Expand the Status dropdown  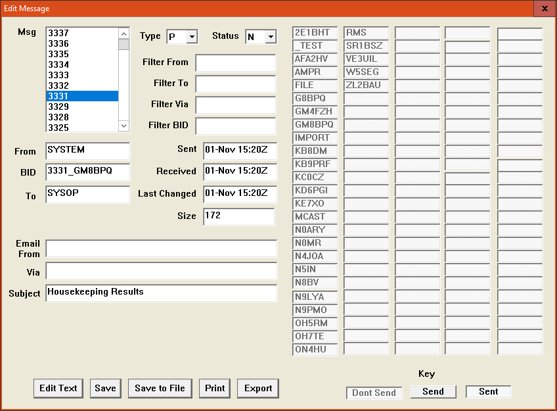pyautogui.click(x=271, y=37)
